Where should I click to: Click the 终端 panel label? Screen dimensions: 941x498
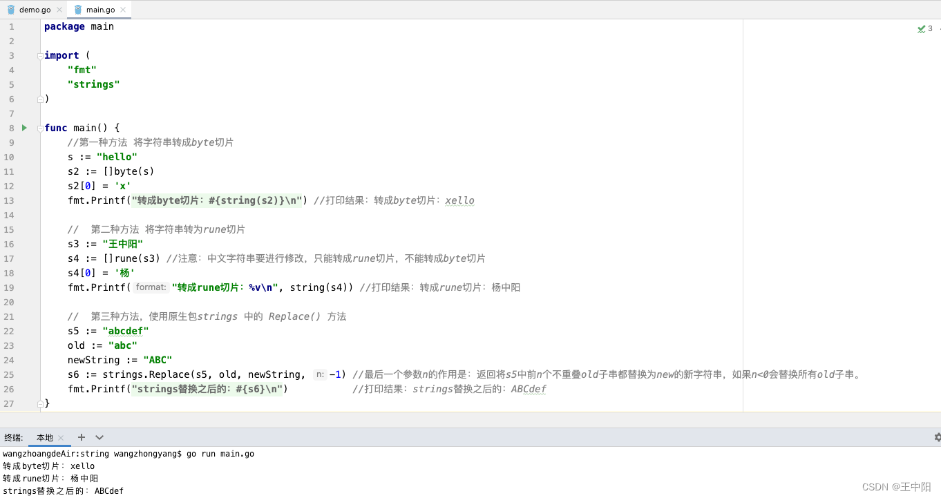pyautogui.click(x=13, y=437)
